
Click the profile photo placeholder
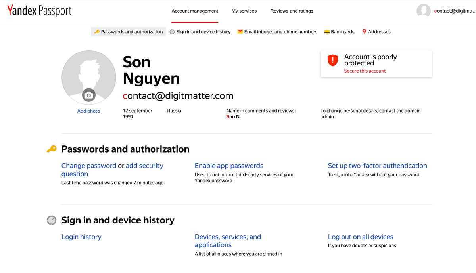(x=89, y=77)
